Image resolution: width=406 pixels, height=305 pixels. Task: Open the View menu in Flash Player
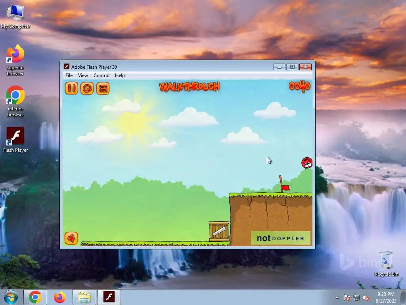click(83, 75)
